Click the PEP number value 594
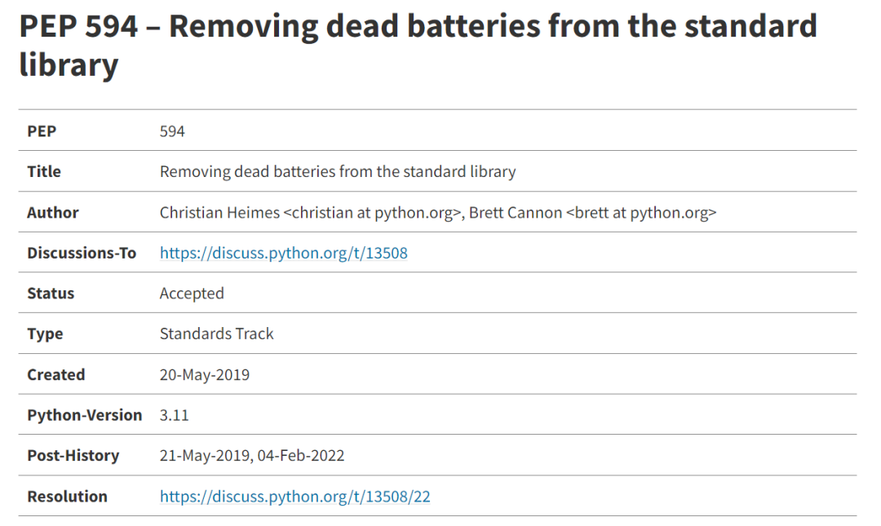The image size is (881, 526). pos(172,131)
